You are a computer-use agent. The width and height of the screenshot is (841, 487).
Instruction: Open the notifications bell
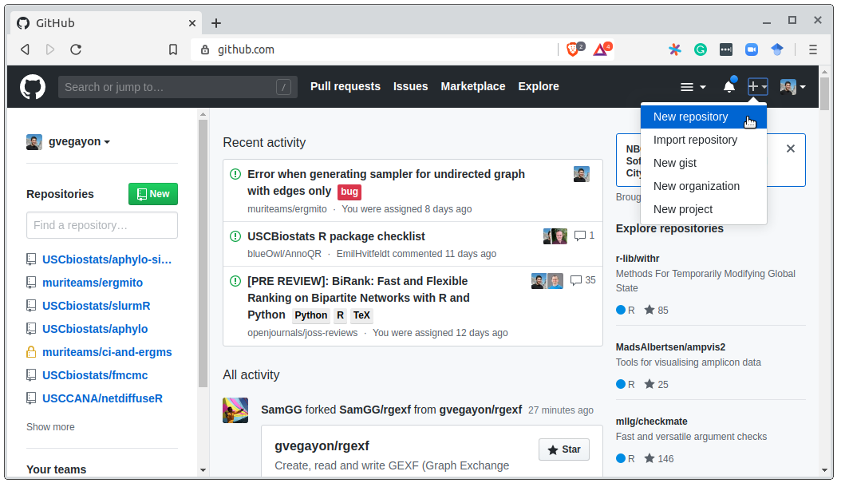point(729,86)
